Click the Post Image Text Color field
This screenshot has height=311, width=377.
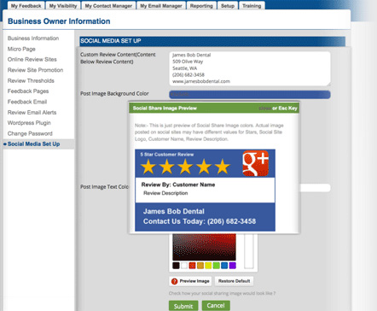315,188
